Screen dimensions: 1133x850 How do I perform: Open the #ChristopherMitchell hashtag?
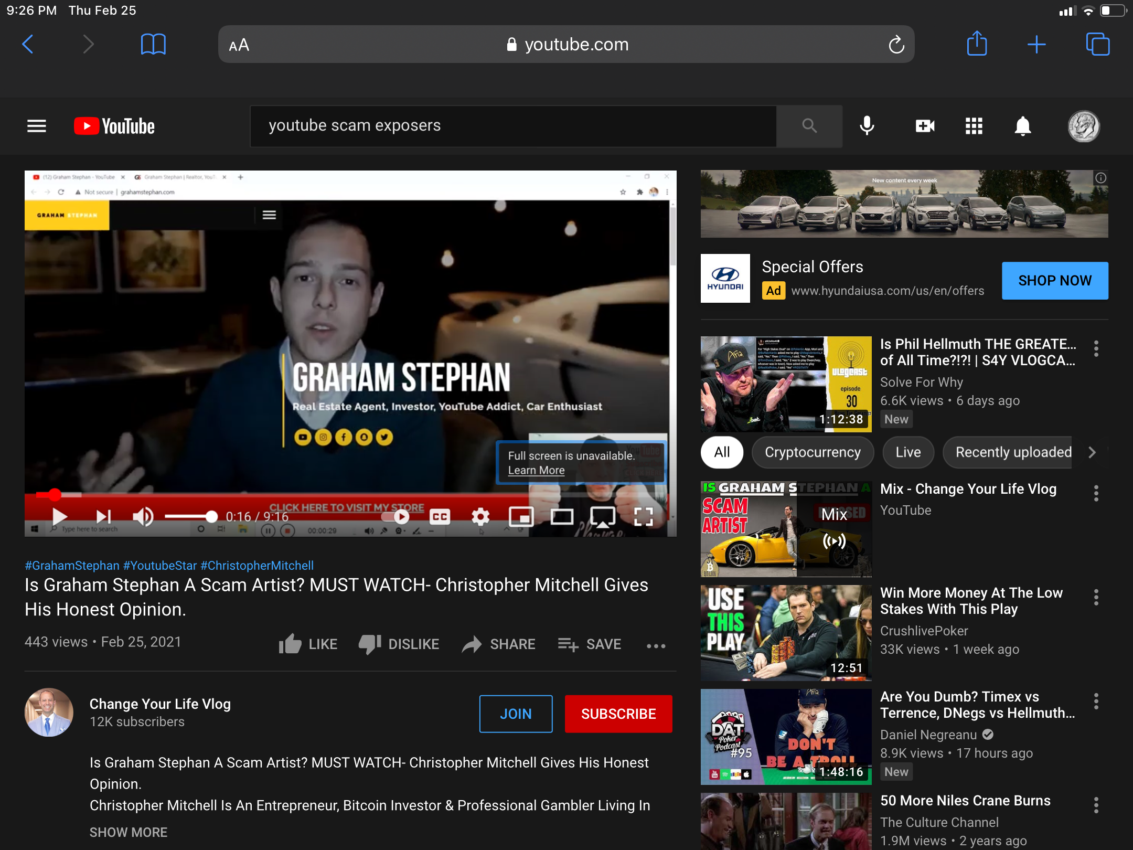(x=257, y=565)
